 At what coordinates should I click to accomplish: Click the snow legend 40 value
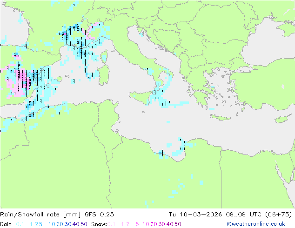click(x=170, y=224)
